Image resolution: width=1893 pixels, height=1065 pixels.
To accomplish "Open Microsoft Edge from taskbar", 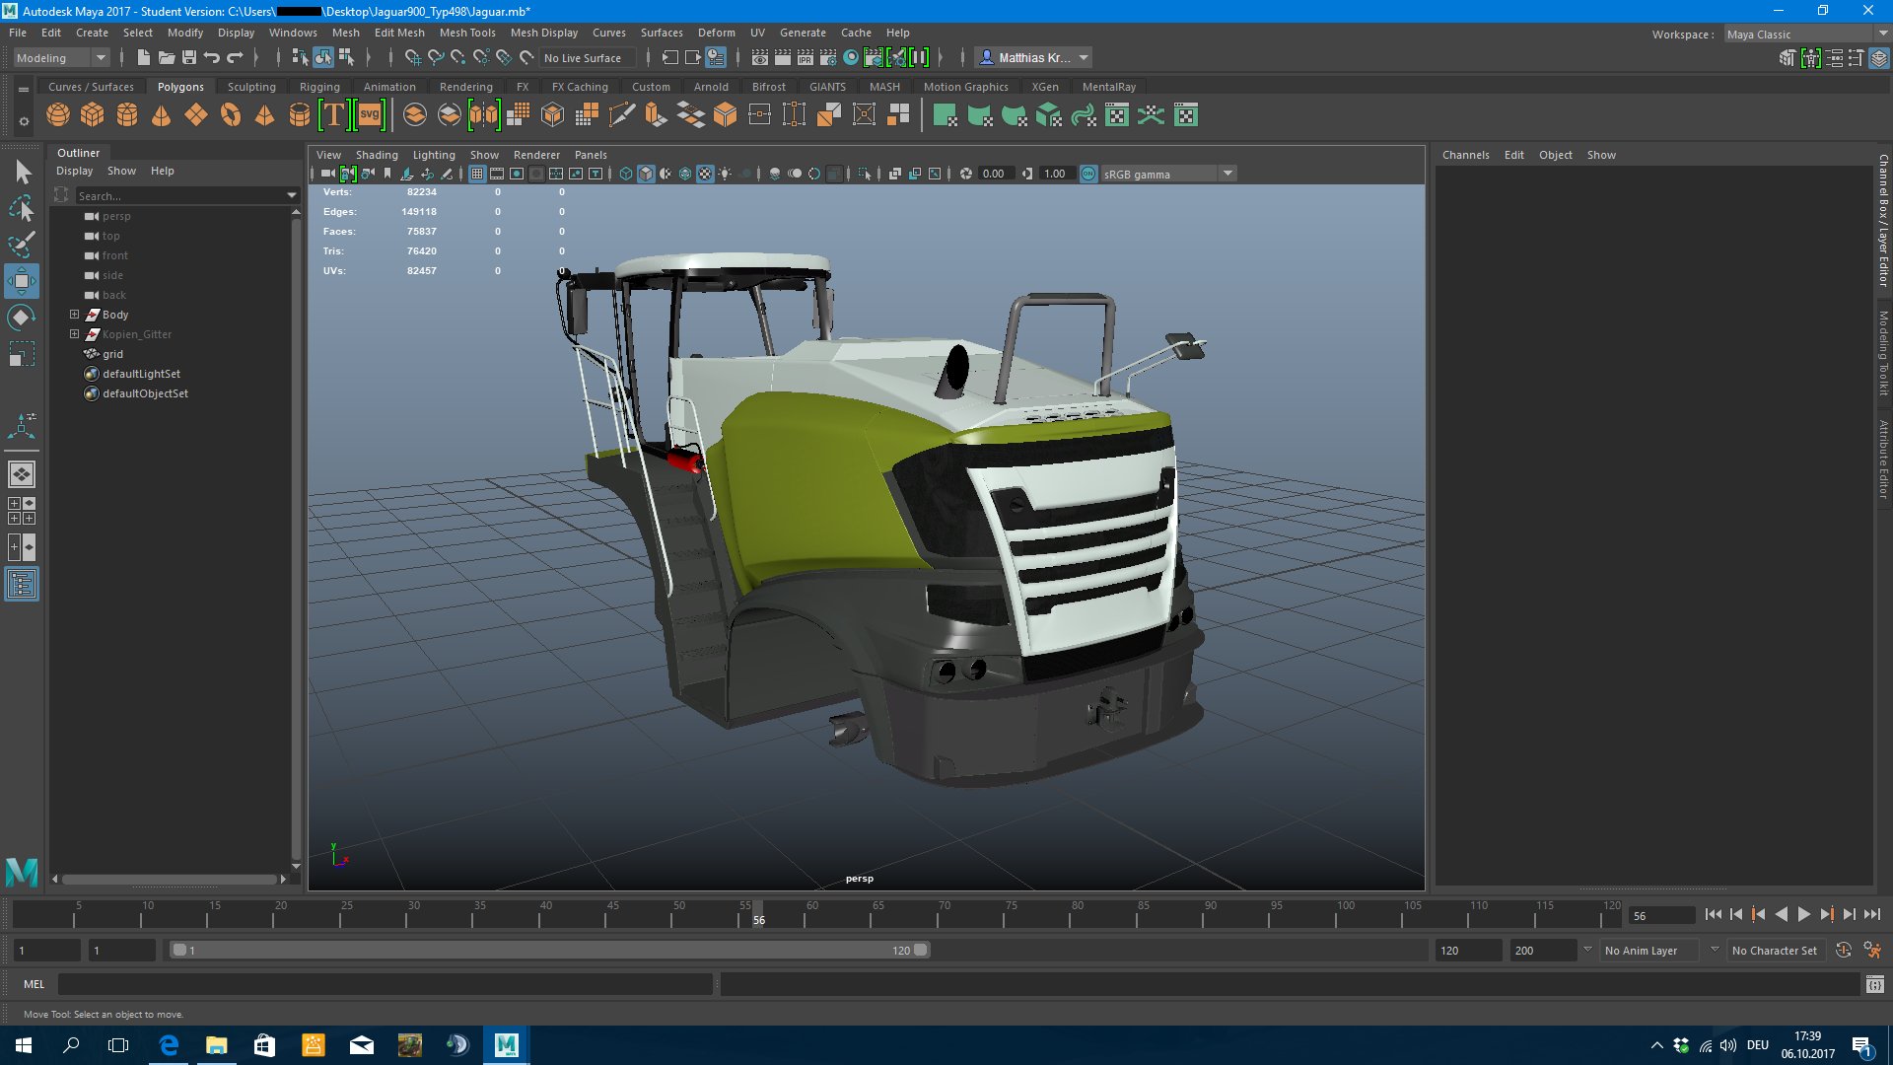I will [169, 1045].
